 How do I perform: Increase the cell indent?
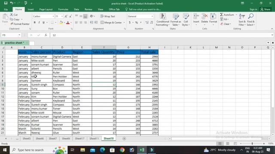(x=96, y=22)
